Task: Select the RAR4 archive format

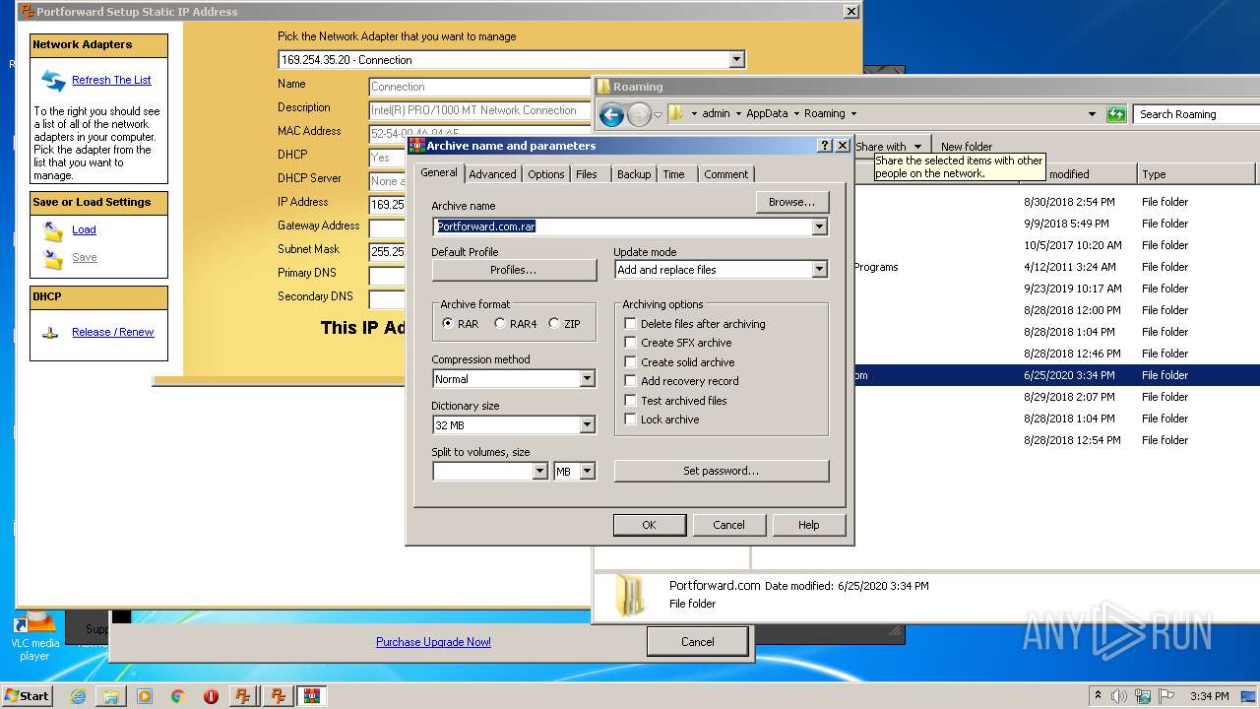Action: pos(500,324)
